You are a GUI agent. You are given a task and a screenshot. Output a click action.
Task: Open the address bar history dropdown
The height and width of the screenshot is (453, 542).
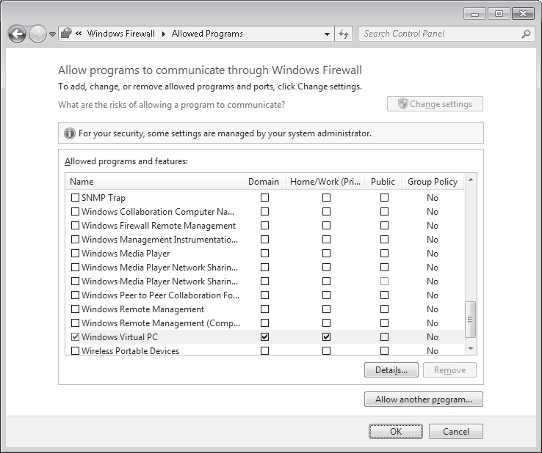point(327,34)
